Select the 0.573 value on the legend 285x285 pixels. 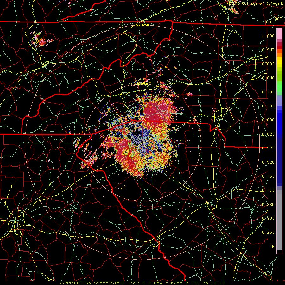pyautogui.click(x=268, y=148)
